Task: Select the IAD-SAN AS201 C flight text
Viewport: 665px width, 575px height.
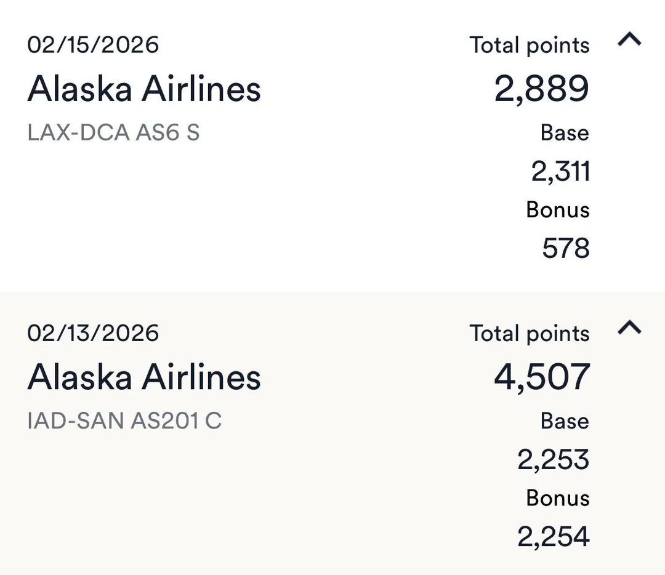Action: tap(124, 420)
